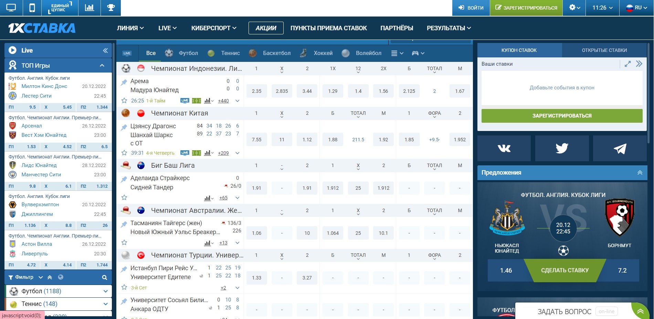Open the ЛИНИЯ dropdown menu
This screenshot has width=654, height=319.
pos(130,28)
